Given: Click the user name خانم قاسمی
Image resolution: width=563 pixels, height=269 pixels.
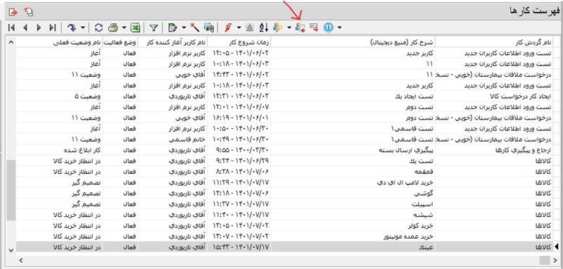Looking at the screenshot, I should click(186, 139).
